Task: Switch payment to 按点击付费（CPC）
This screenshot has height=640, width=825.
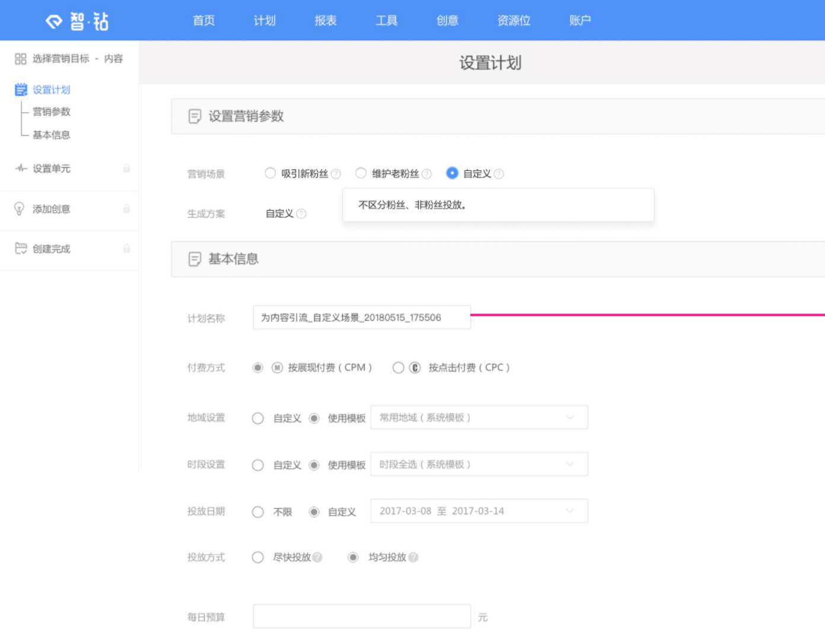Action: pyautogui.click(x=397, y=367)
